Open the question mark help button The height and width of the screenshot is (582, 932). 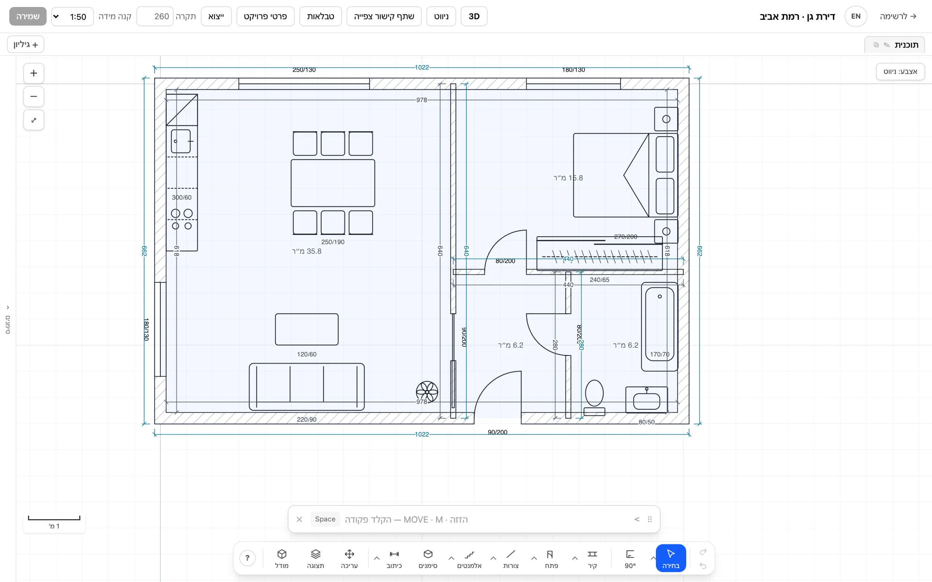247,558
